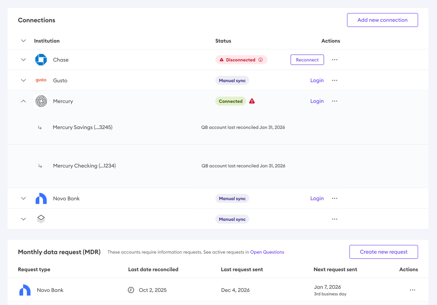Click the Add new connection button

point(383,20)
